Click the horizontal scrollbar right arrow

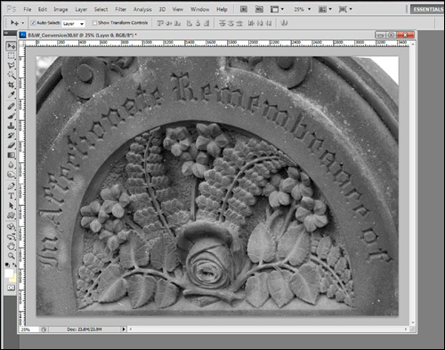point(406,330)
